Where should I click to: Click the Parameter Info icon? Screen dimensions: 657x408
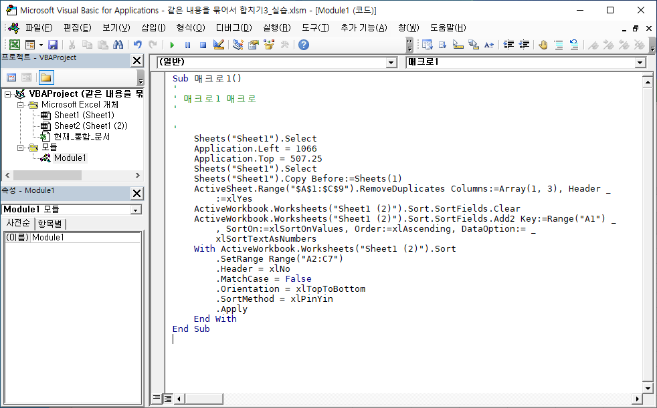pyautogui.click(x=474, y=45)
